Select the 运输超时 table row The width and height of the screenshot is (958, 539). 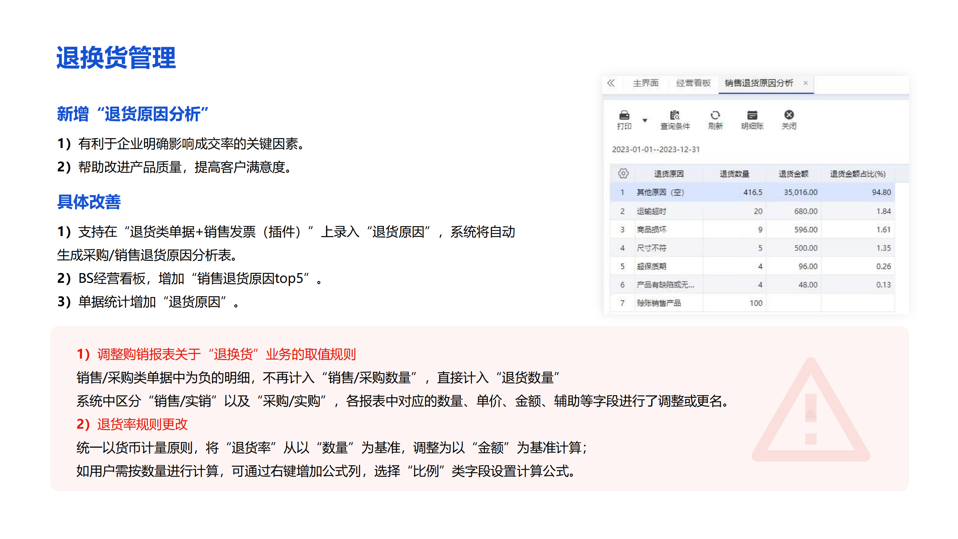[652, 211]
